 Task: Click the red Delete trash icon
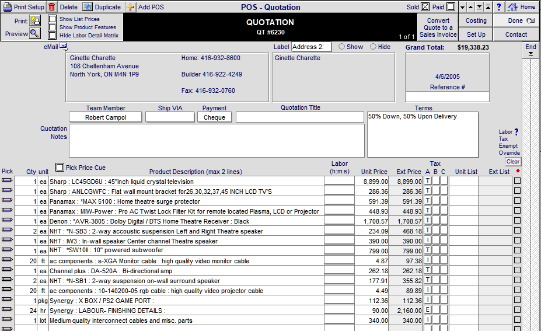tap(52, 7)
